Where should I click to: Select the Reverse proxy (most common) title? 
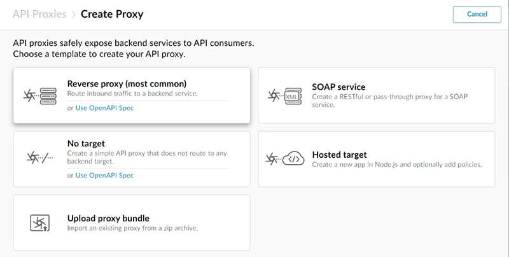click(127, 84)
